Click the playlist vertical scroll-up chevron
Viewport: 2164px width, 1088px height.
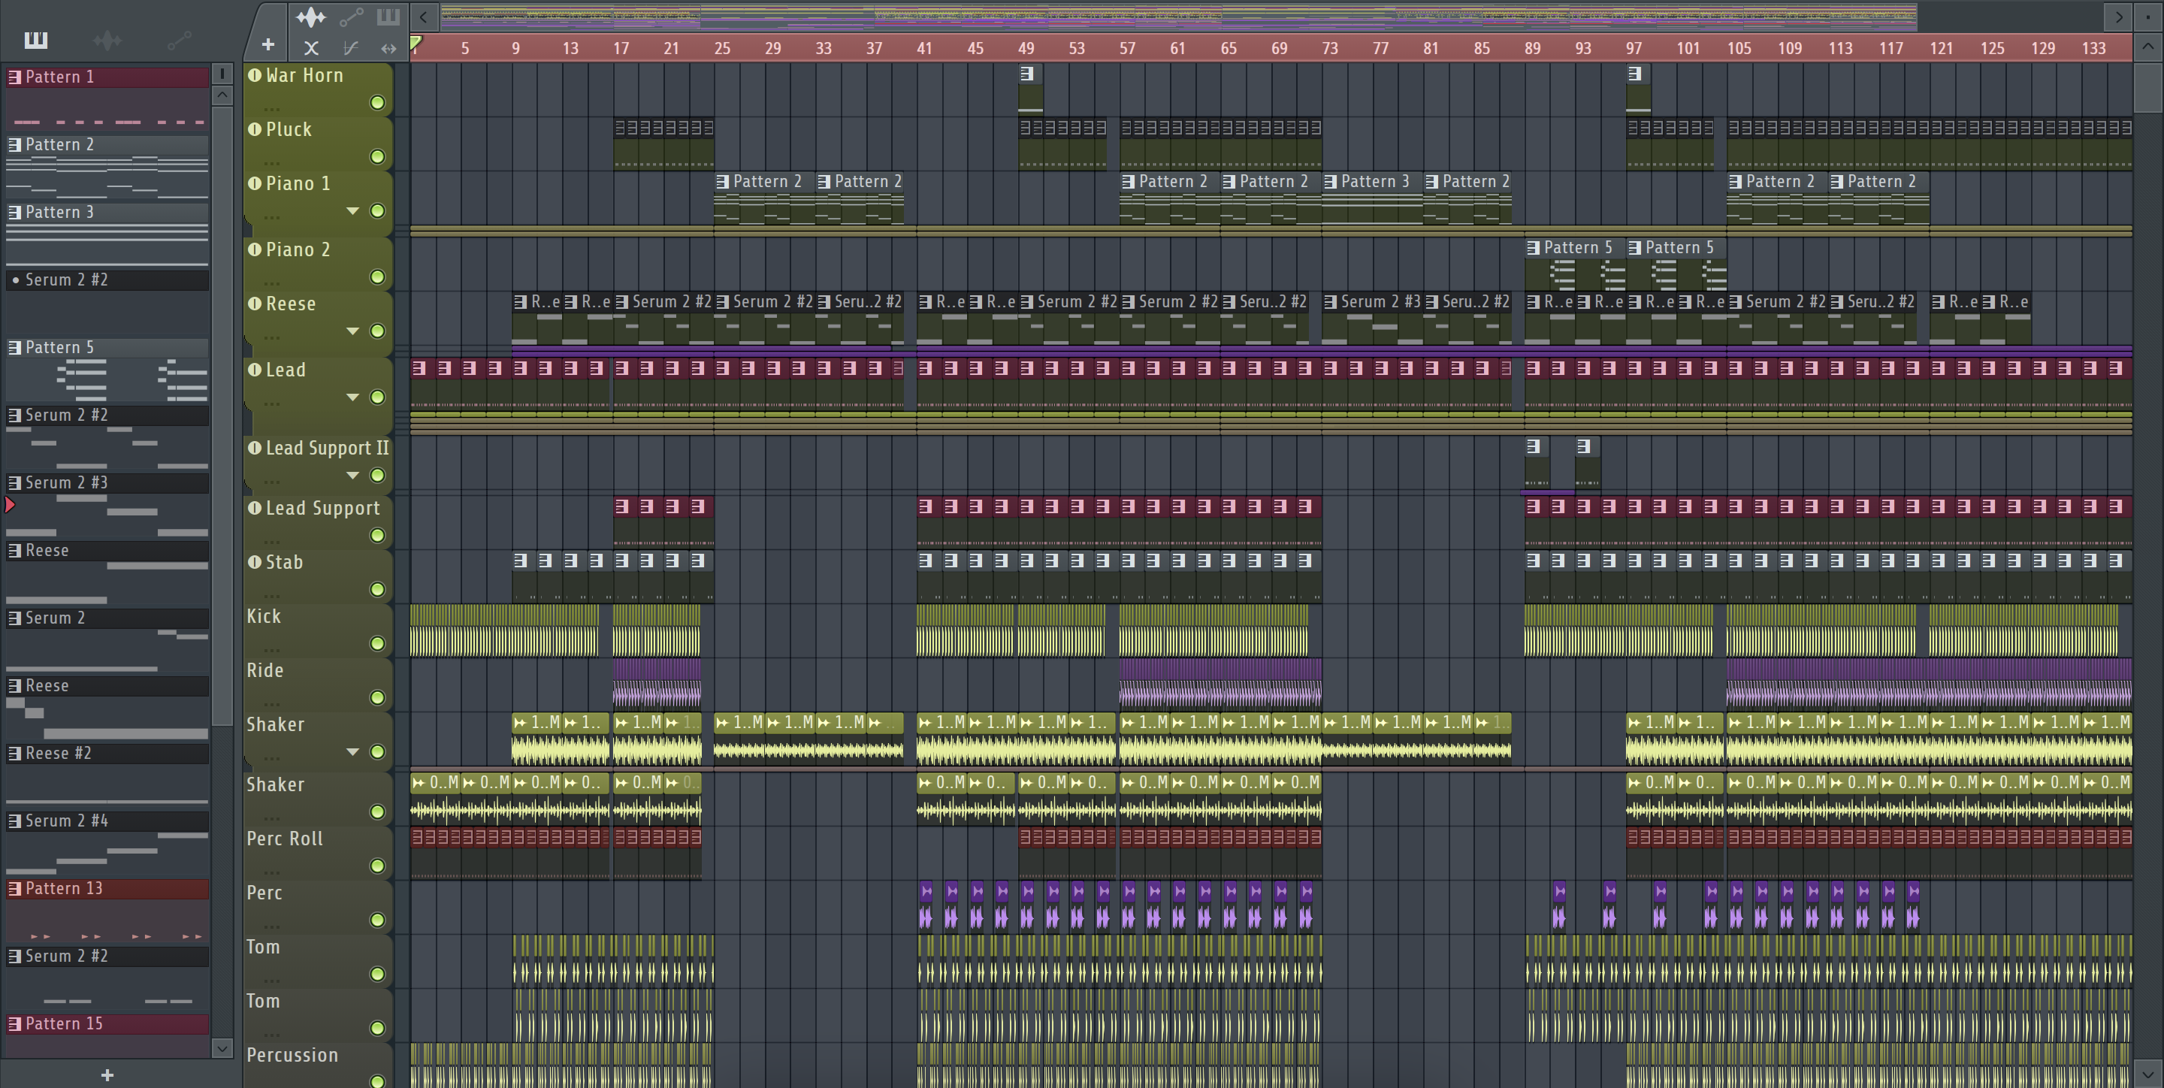tap(2148, 47)
